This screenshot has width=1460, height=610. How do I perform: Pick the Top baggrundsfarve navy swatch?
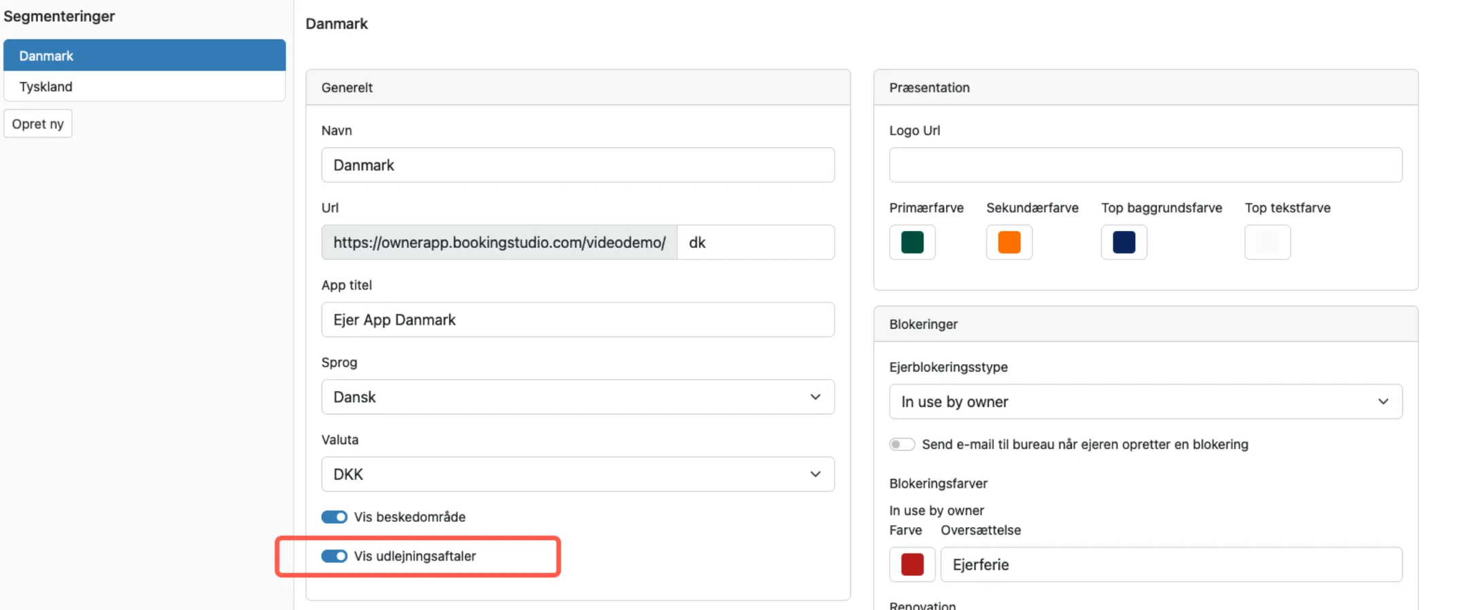tap(1124, 243)
